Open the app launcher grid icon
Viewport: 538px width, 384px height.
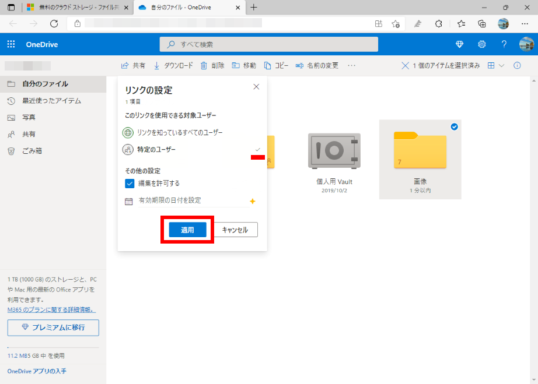click(11, 44)
